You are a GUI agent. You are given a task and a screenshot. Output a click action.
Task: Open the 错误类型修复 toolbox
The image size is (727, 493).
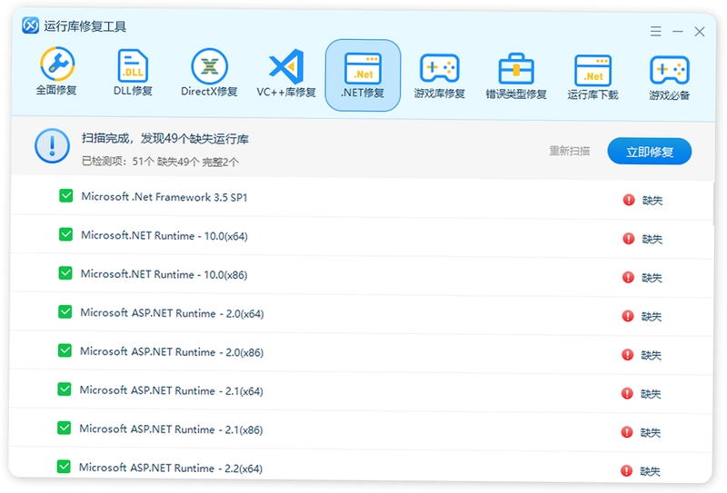click(516, 76)
